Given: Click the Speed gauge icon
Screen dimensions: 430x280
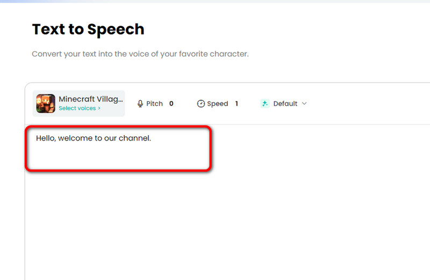Looking at the screenshot, I should click(201, 104).
